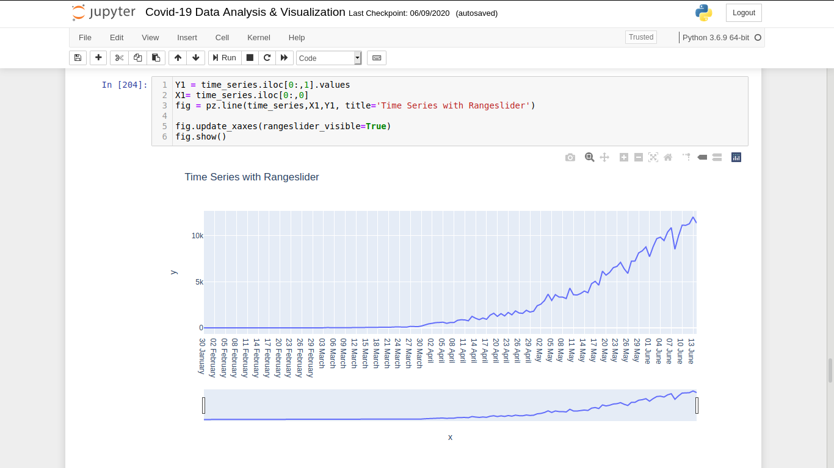This screenshot has height=468, width=834.
Task: Reset the chart axes to default view
Action: click(667, 157)
